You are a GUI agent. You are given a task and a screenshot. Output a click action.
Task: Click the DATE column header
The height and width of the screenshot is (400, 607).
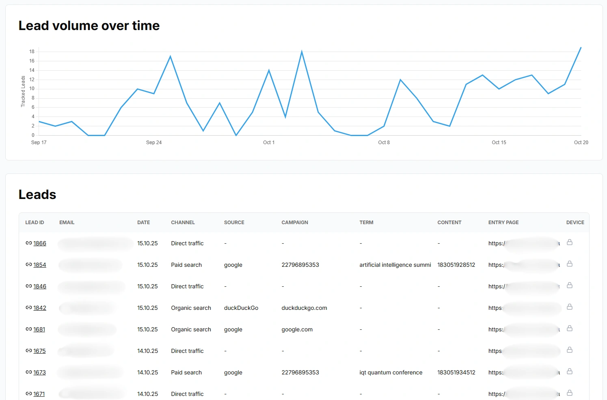click(x=143, y=223)
